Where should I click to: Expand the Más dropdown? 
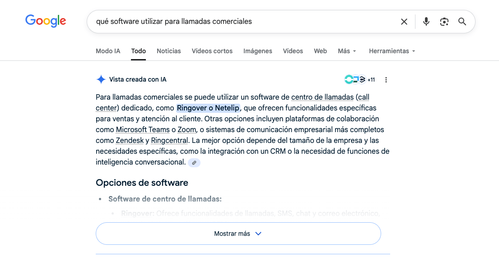click(x=347, y=51)
